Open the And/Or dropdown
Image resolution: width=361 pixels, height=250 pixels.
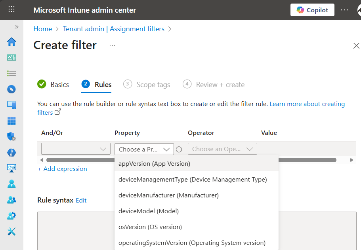pyautogui.click(x=76, y=149)
